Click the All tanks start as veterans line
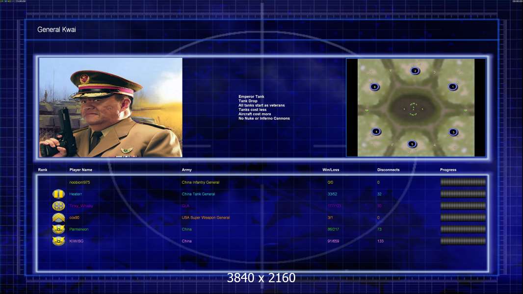 coord(261,105)
